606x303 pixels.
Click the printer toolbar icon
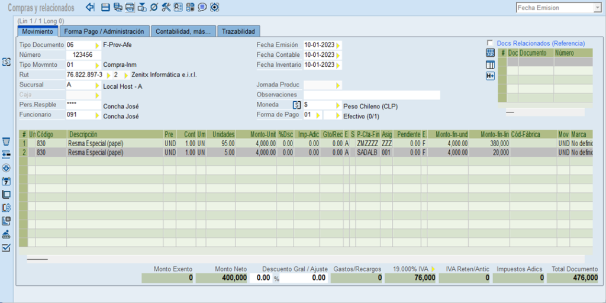point(130,7)
